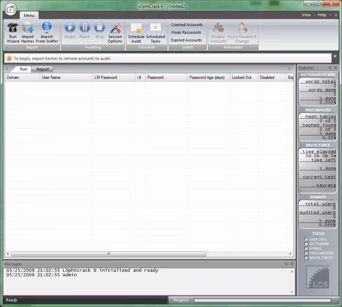Open the round application menu button
The image size is (342, 307).
click(10, 10)
